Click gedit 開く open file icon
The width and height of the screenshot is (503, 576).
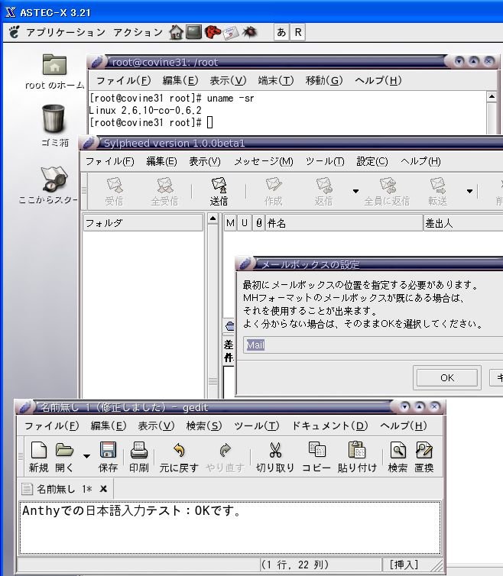pos(64,457)
